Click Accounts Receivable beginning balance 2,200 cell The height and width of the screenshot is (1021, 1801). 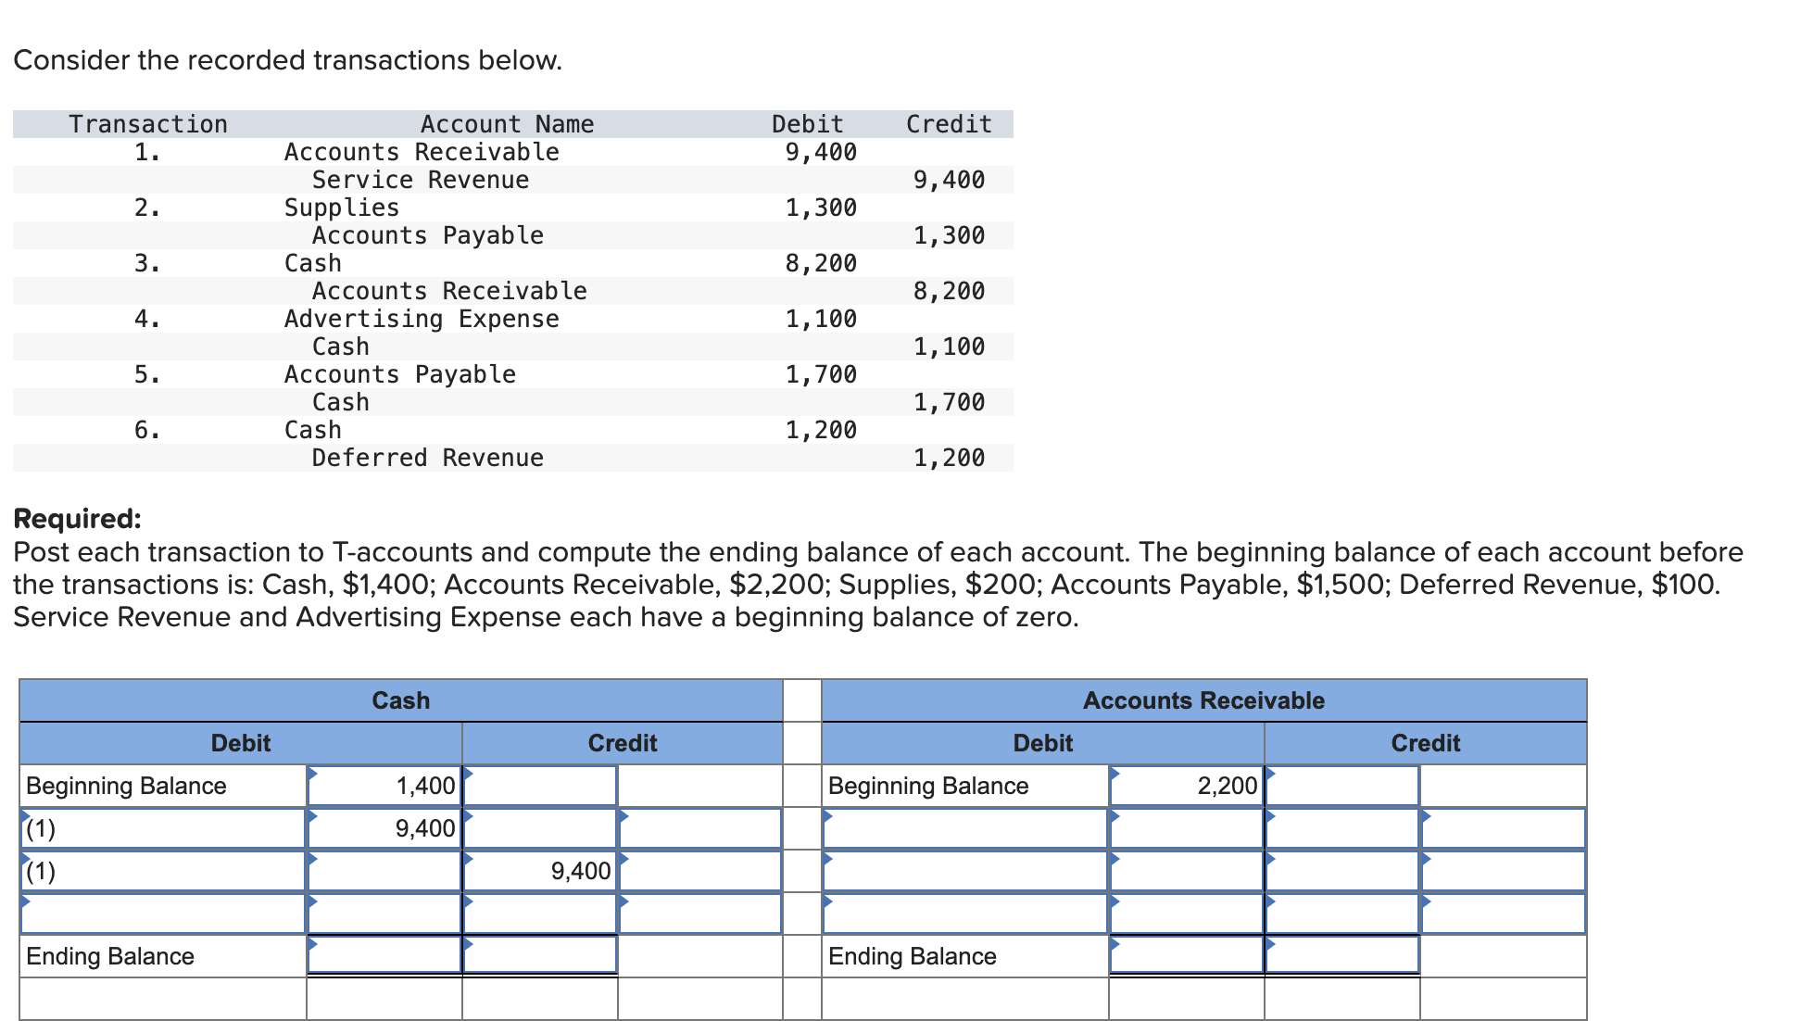pos(1187,786)
